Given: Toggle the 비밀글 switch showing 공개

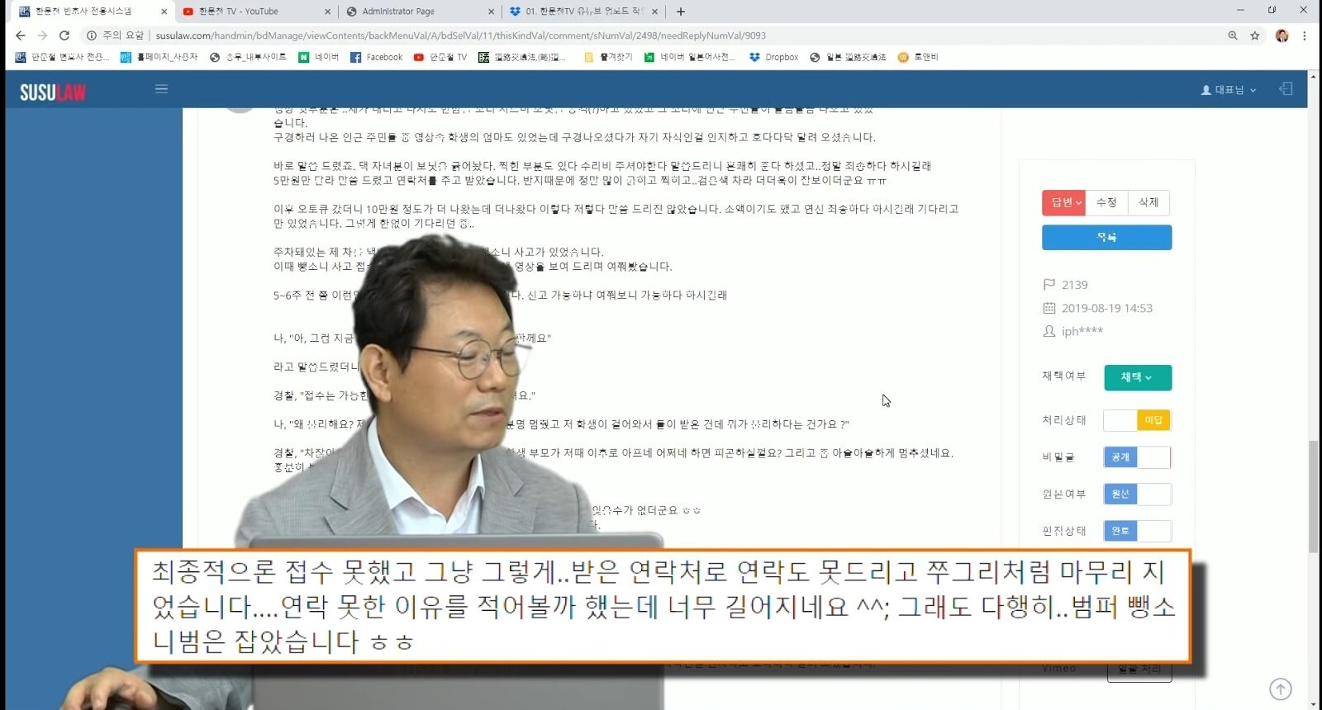Looking at the screenshot, I should click(x=1137, y=457).
